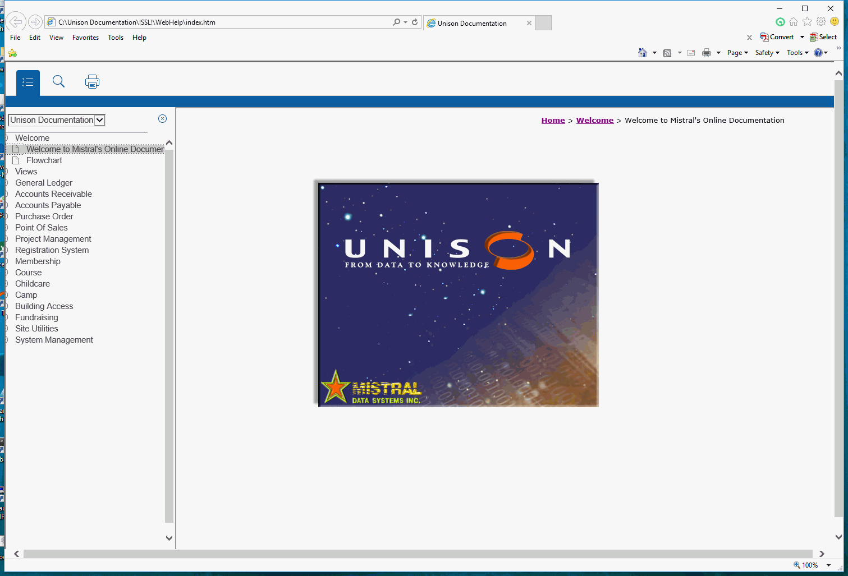The width and height of the screenshot is (848, 576).
Task: Open the Favorites menu
Action: tap(85, 38)
